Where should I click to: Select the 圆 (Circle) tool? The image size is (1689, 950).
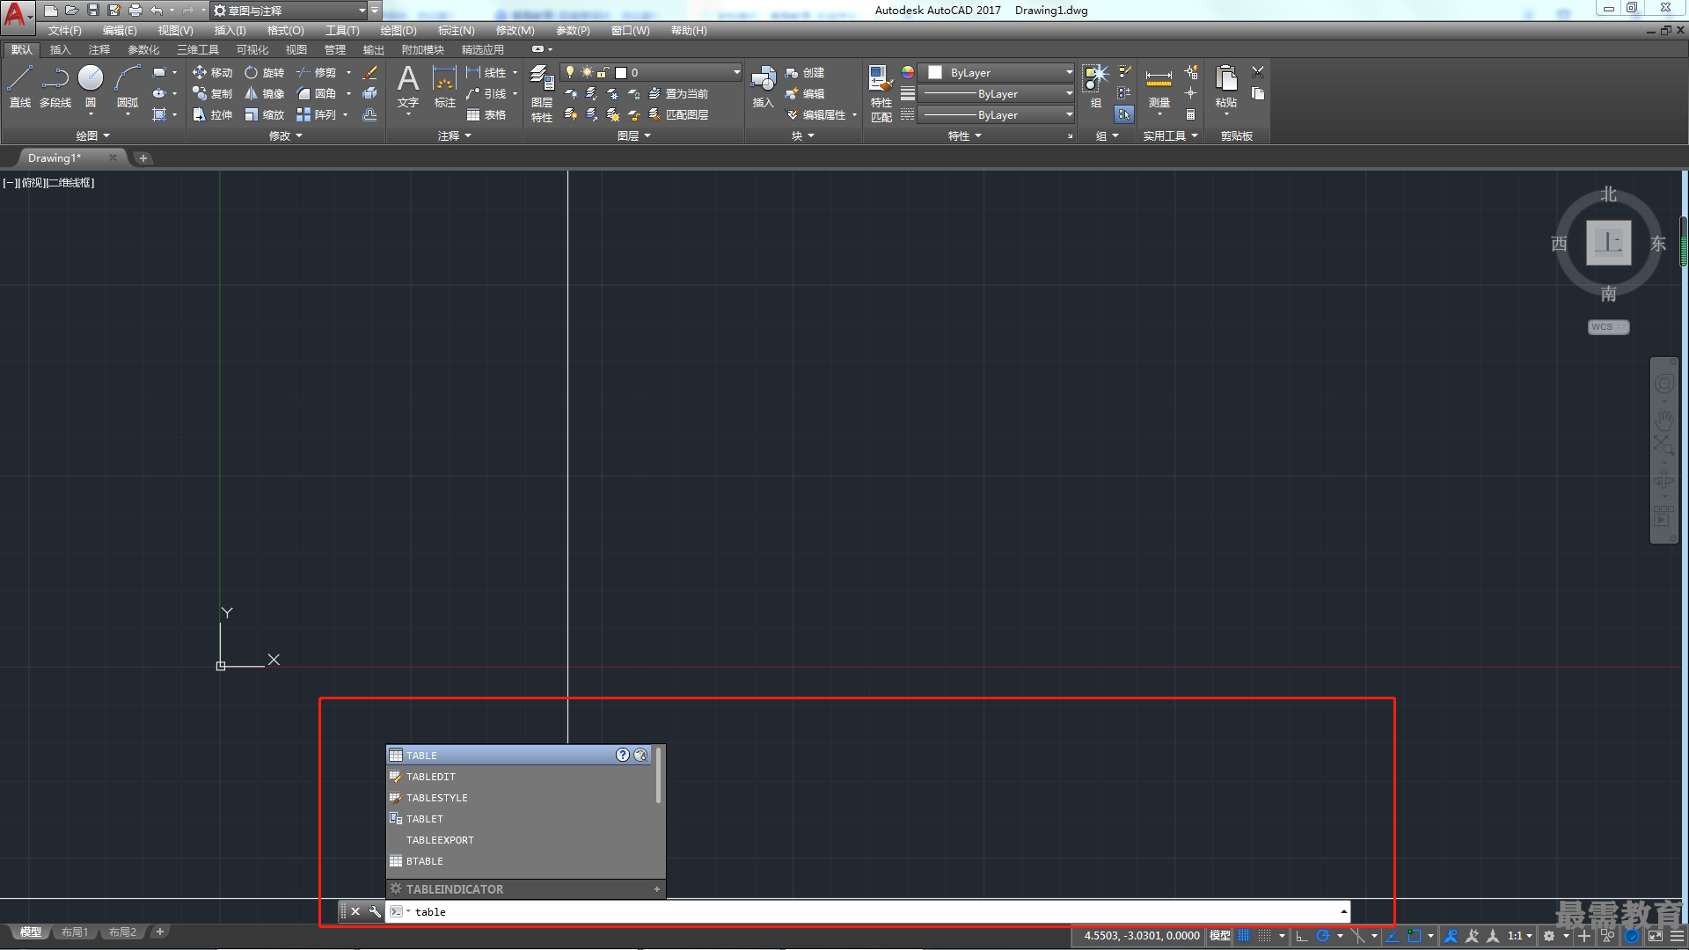pos(91,85)
